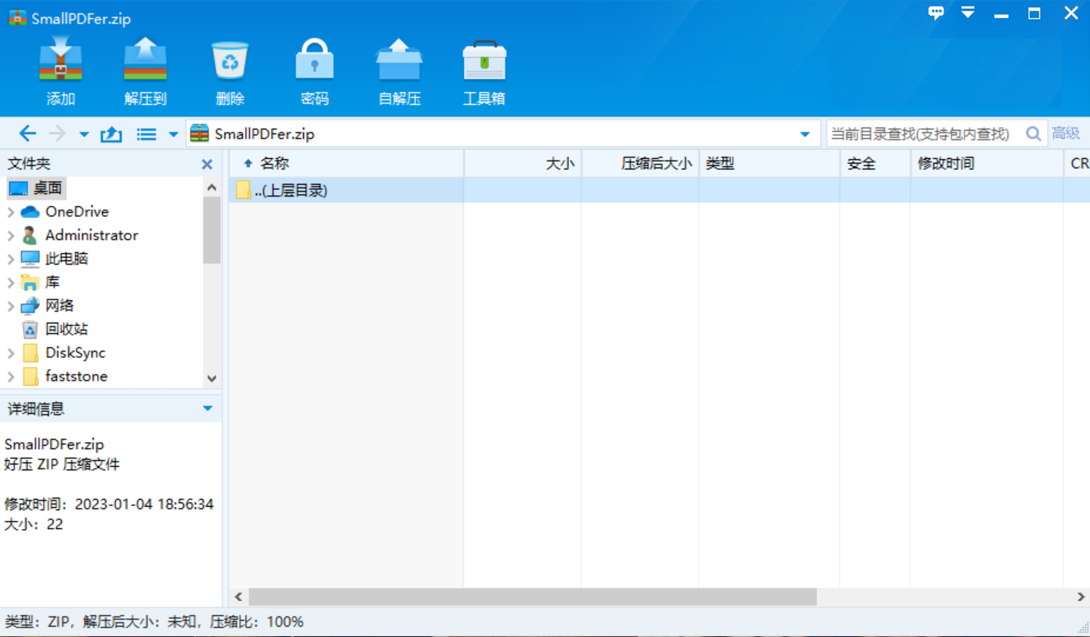Select Administrator in the folder tree

(92, 235)
